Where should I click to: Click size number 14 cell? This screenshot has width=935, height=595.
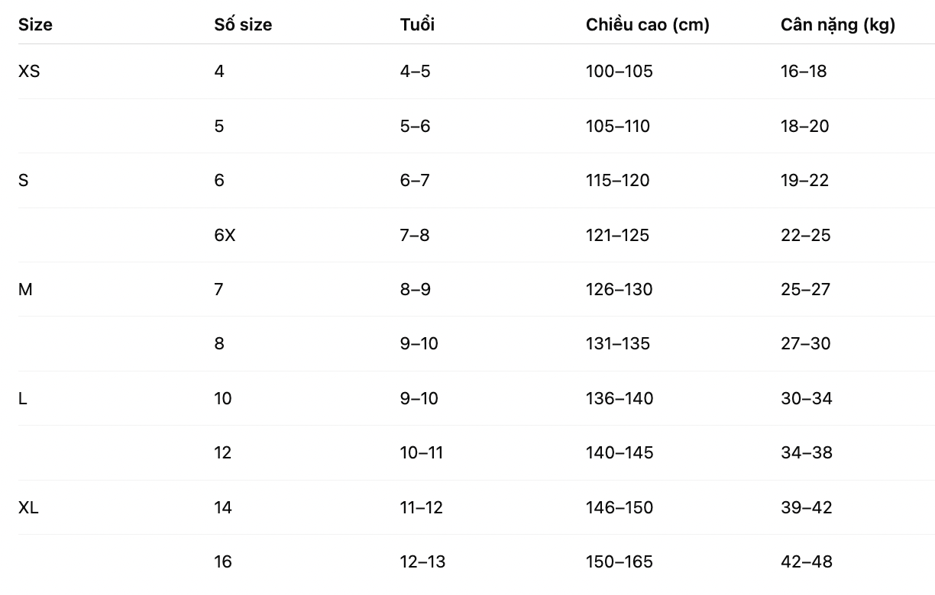point(223,508)
